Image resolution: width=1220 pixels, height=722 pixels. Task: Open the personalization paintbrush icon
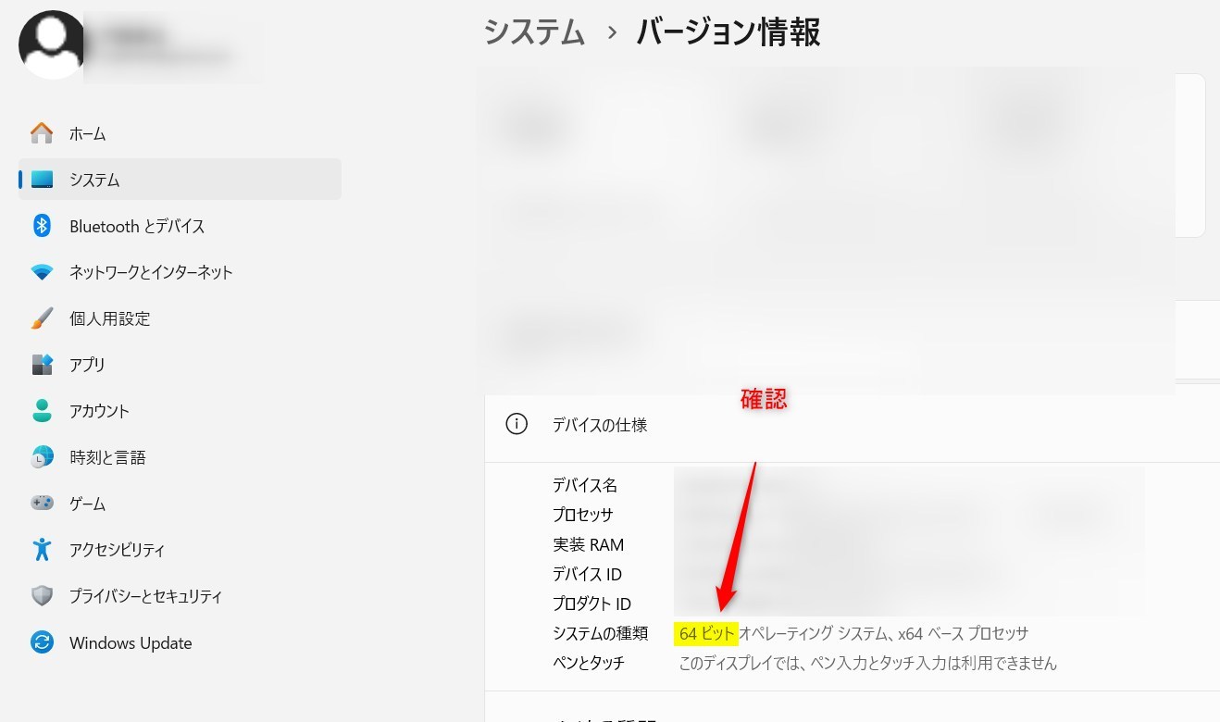(x=42, y=318)
